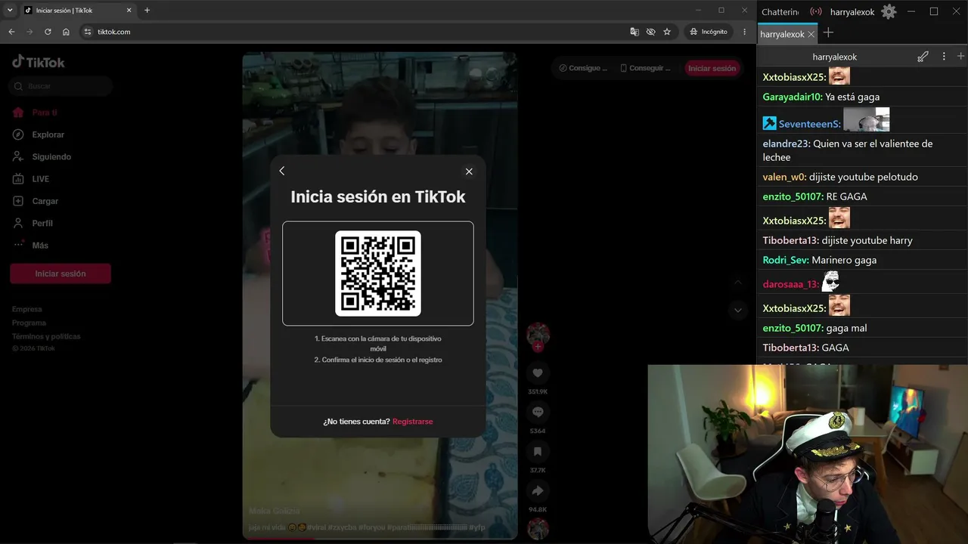Click the creator avatar at video bottom
Image resolution: width=968 pixels, height=544 pixels.
tap(538, 529)
